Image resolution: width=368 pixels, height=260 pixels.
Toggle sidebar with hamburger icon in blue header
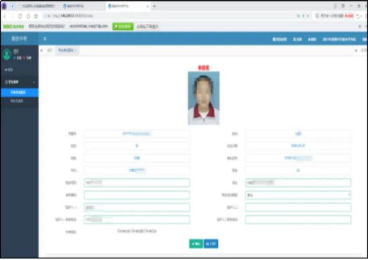[x=45, y=39]
